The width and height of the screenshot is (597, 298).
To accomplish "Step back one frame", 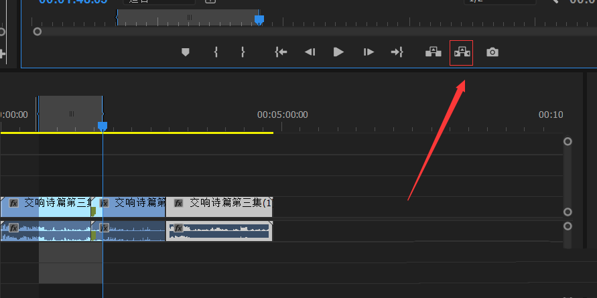I will pyautogui.click(x=310, y=52).
